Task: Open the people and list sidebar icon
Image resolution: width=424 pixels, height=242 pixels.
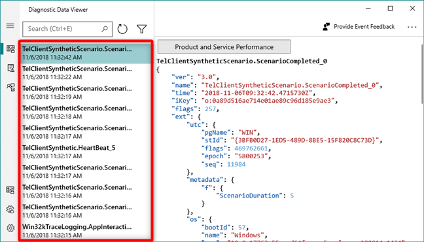Action: [x=11, y=87]
